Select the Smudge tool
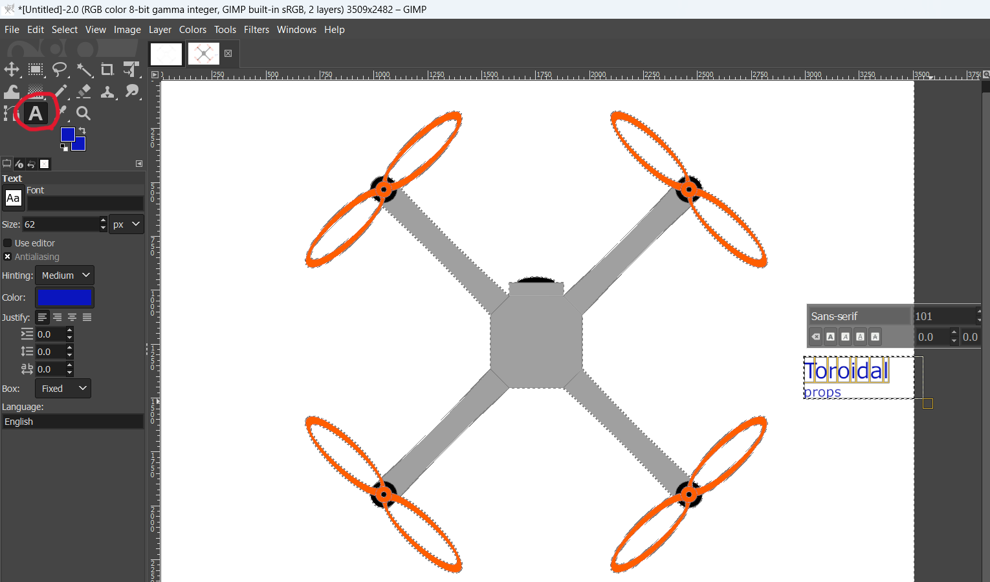Image resolution: width=990 pixels, height=582 pixels. pyautogui.click(x=131, y=92)
